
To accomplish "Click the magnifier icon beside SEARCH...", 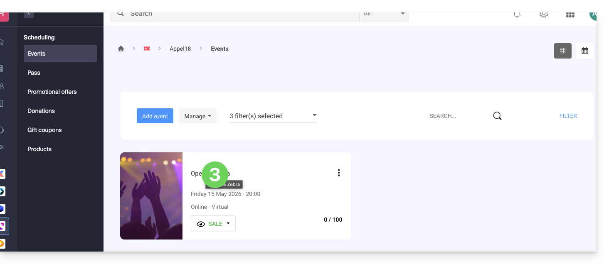I will (x=497, y=116).
